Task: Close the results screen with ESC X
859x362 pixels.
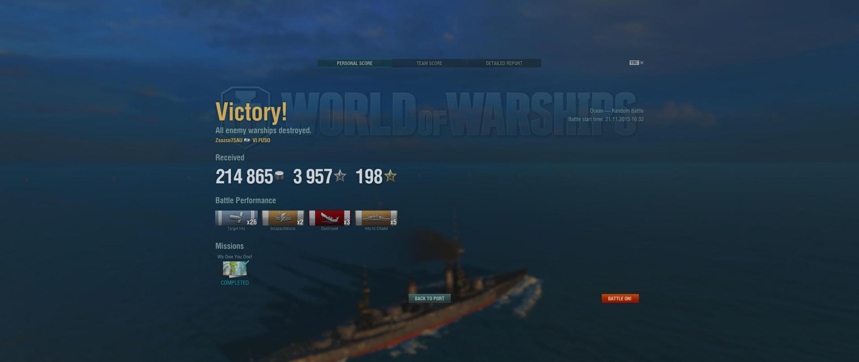Action: click(x=637, y=63)
